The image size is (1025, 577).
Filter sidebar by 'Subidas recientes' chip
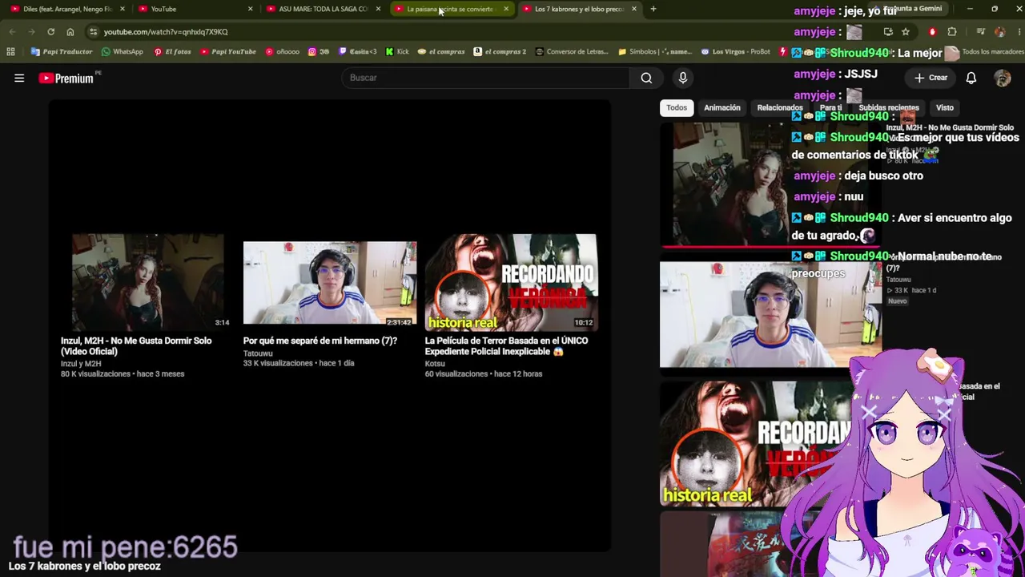click(x=888, y=107)
